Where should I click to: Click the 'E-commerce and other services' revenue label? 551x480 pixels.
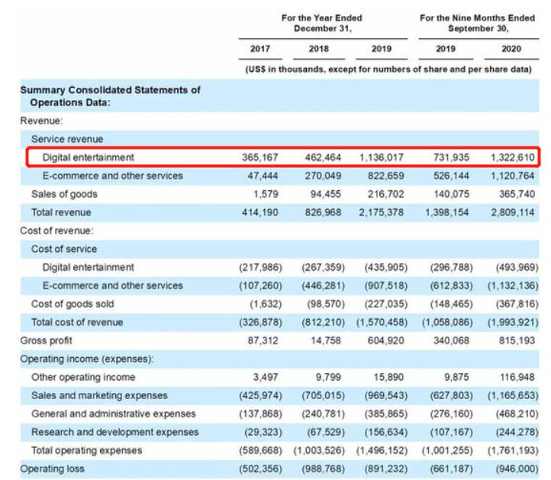click(x=112, y=176)
